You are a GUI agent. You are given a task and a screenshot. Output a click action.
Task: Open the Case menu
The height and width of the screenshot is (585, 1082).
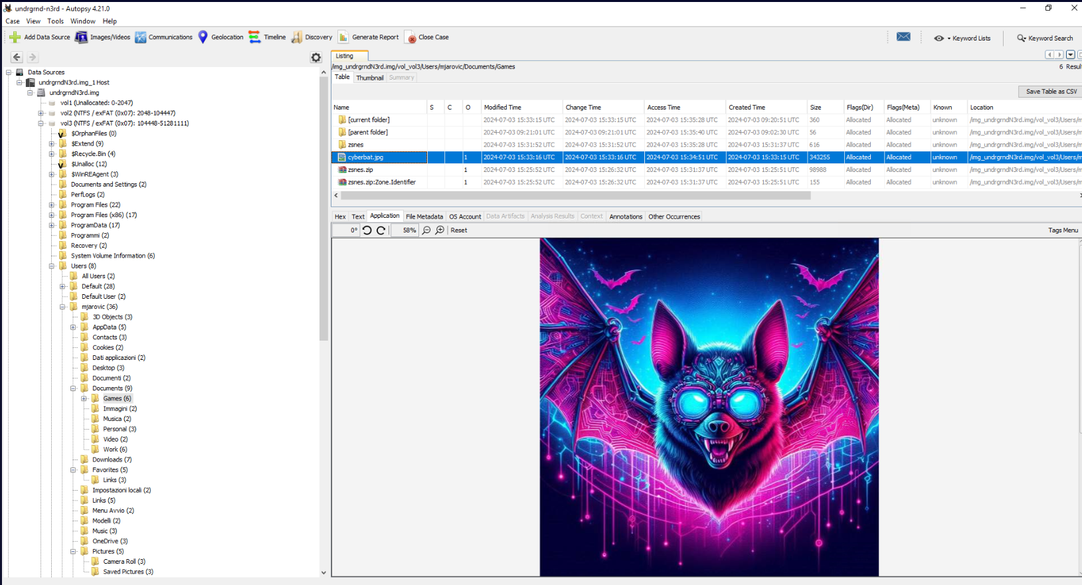[13, 21]
